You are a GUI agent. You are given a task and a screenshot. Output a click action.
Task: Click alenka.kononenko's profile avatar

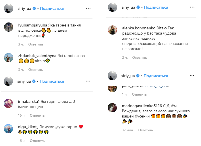pyautogui.click(x=112, y=30)
